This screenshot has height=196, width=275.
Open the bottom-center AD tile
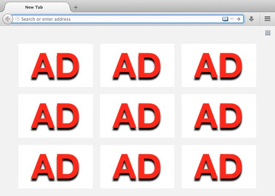[x=137, y=166]
